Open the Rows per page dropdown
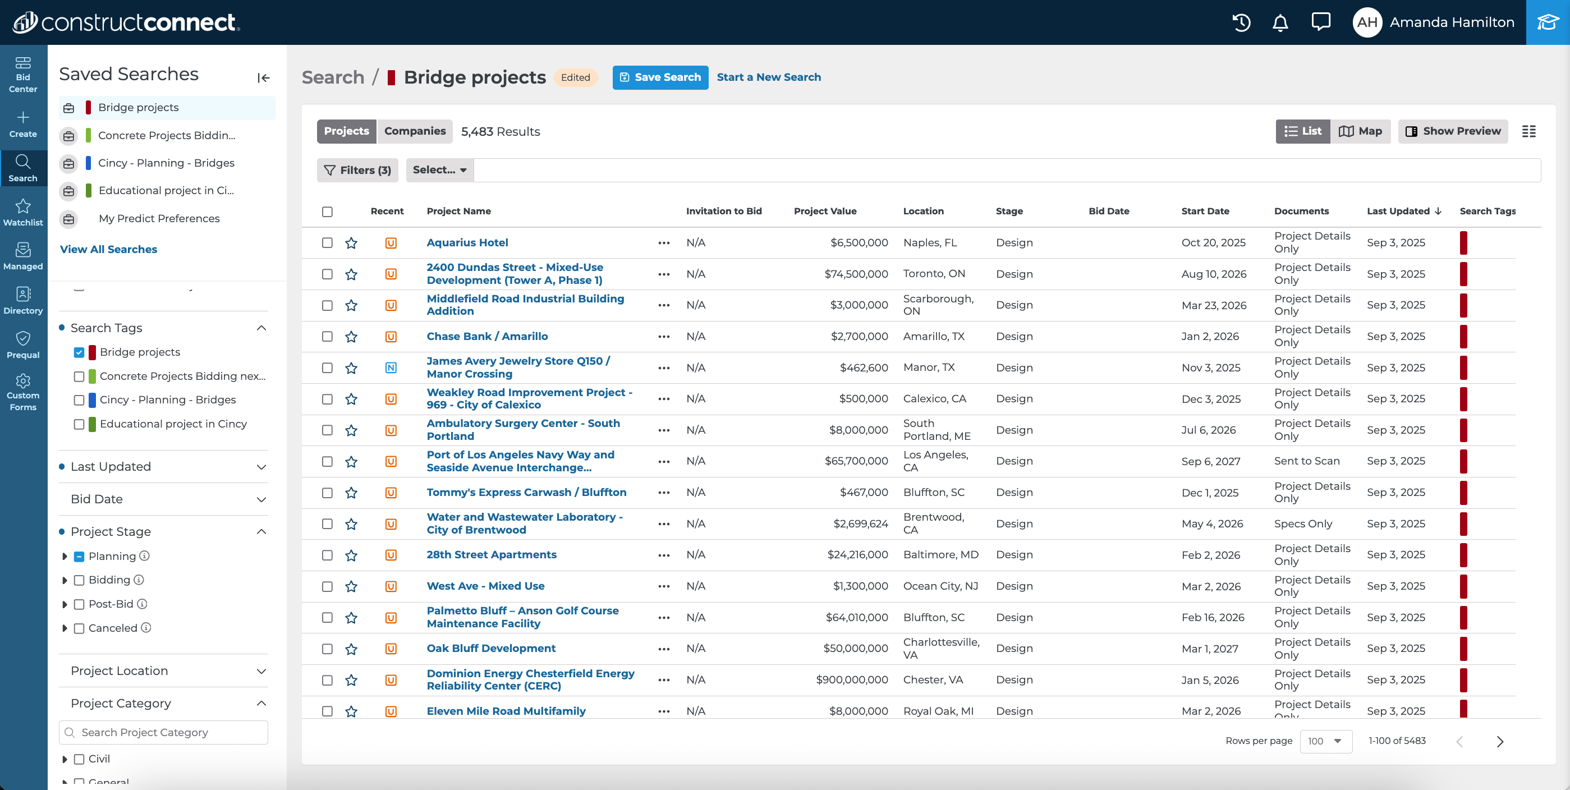This screenshot has width=1570, height=790. 1325,741
